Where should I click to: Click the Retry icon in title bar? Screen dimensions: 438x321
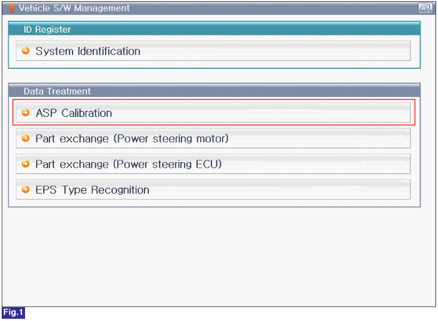coord(425,8)
